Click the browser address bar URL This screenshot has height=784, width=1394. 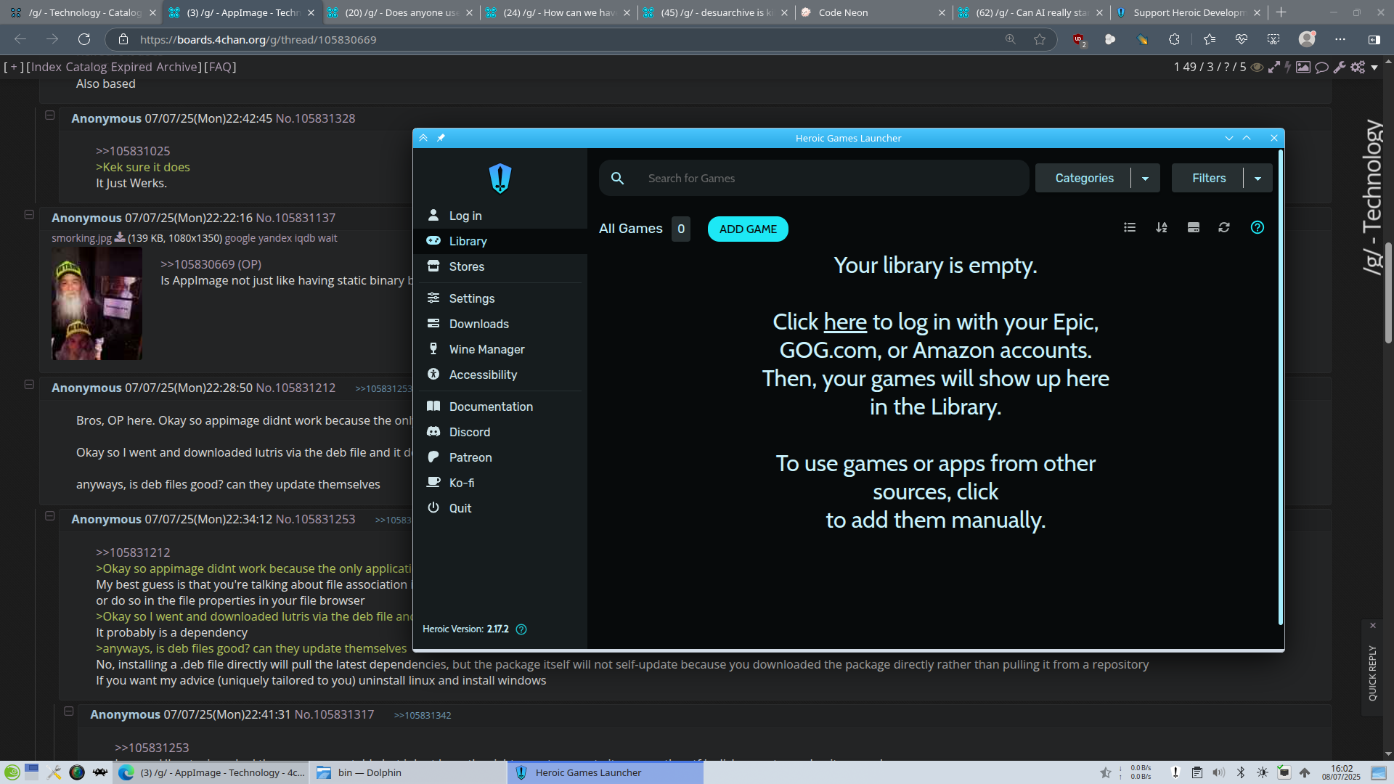click(x=258, y=40)
